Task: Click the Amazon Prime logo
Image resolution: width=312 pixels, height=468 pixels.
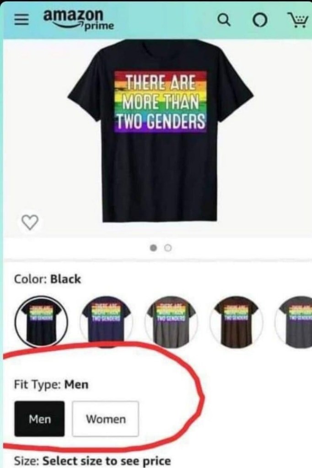Action: (x=79, y=20)
